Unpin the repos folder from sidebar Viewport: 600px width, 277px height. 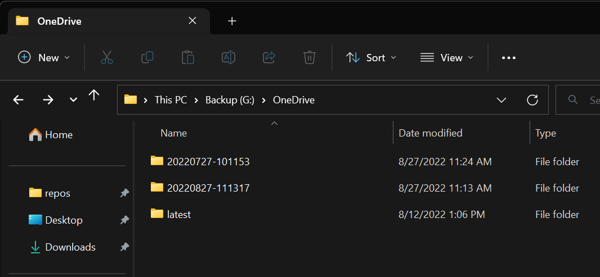tap(124, 193)
